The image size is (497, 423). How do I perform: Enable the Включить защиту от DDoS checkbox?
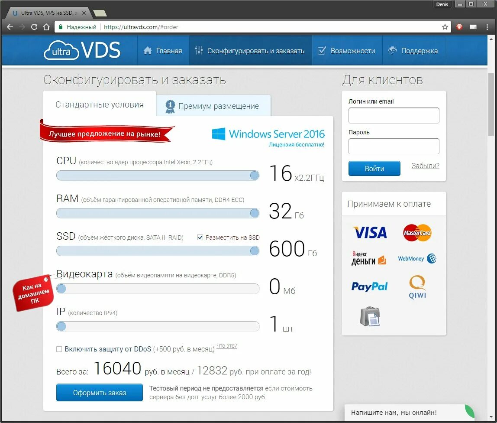click(x=59, y=349)
